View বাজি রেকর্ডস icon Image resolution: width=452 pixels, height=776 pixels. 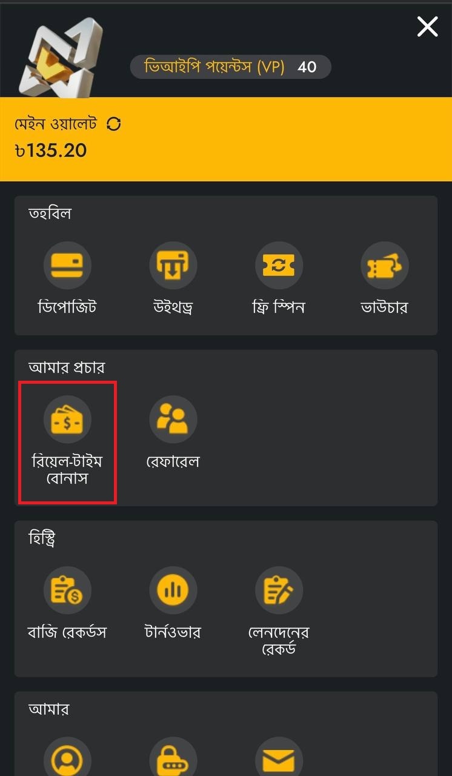pyautogui.click(x=67, y=590)
